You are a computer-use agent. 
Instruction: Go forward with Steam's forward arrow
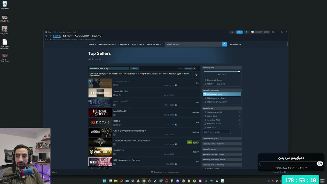[50, 36]
